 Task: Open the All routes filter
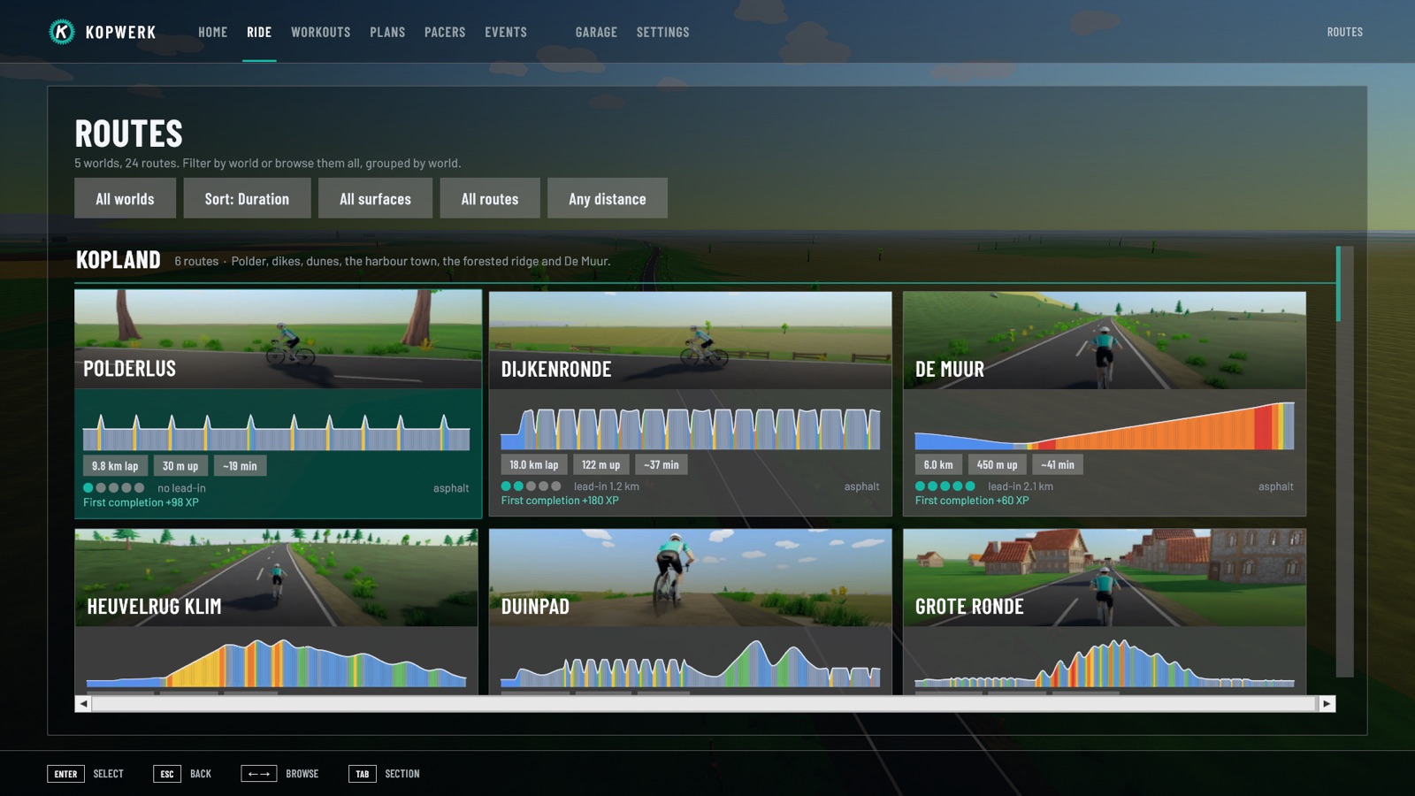click(x=489, y=198)
